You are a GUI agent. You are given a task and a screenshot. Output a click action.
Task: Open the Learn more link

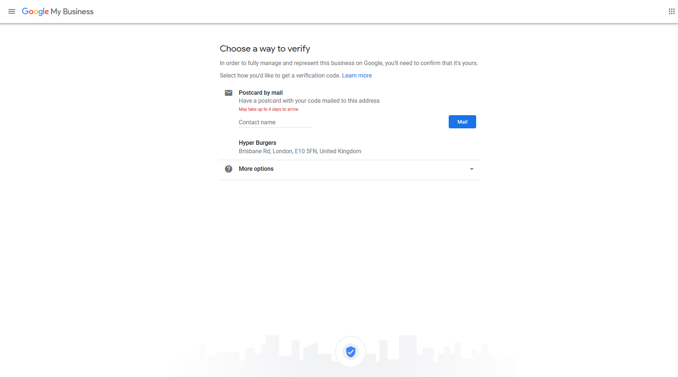tap(357, 75)
